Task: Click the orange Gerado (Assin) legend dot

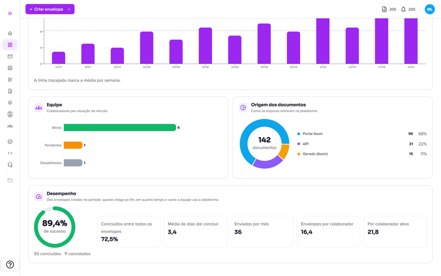Action: [299, 154]
